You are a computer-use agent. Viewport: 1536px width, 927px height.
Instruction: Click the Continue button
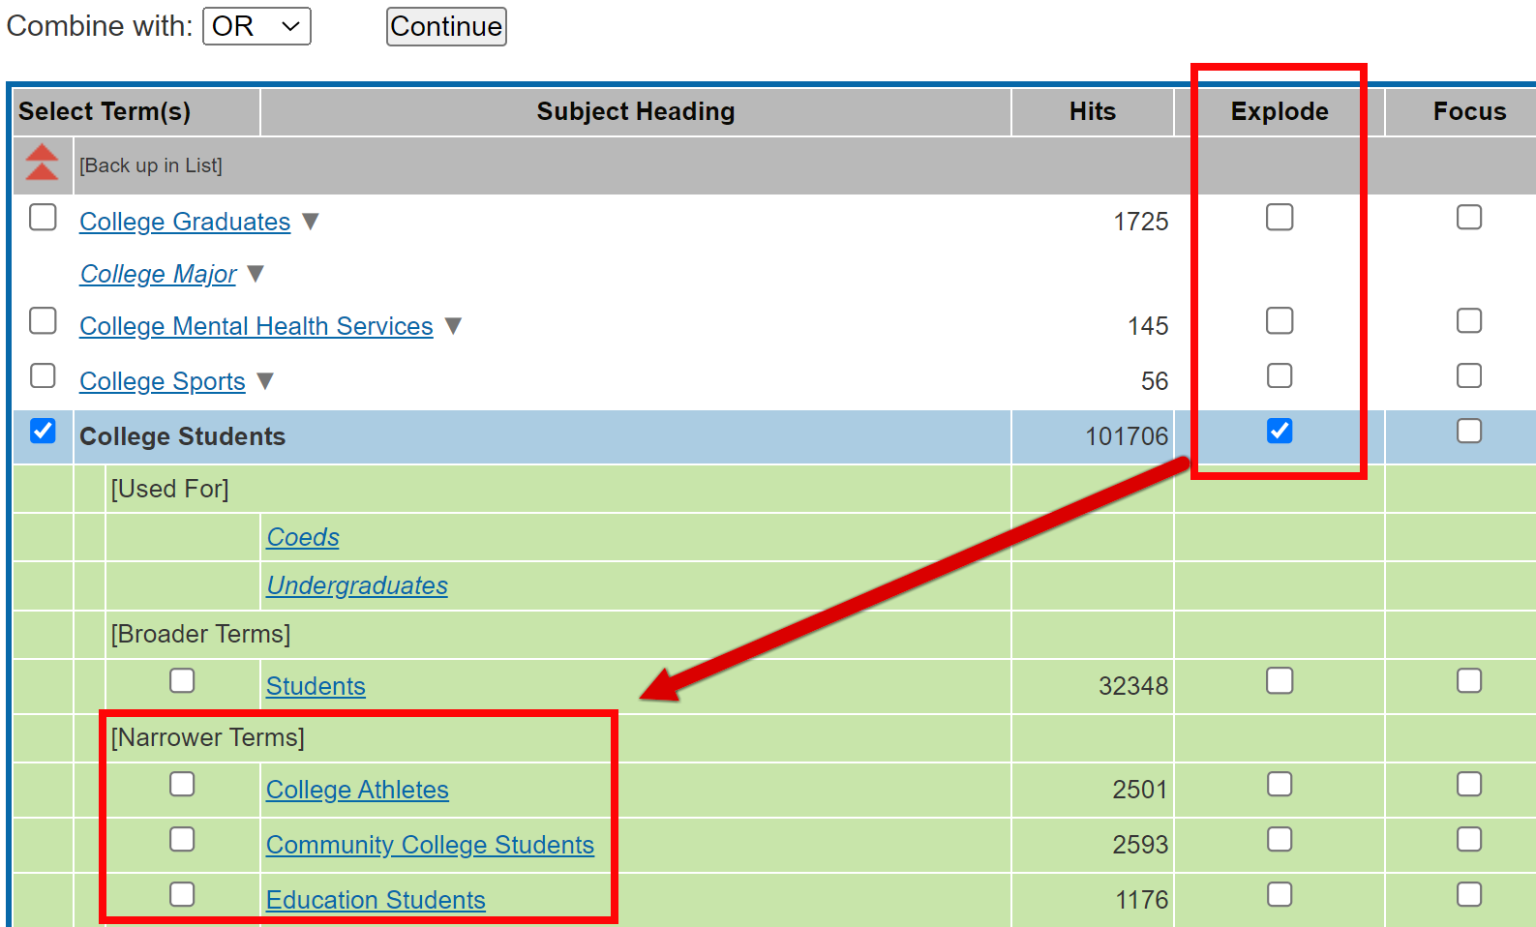[446, 26]
